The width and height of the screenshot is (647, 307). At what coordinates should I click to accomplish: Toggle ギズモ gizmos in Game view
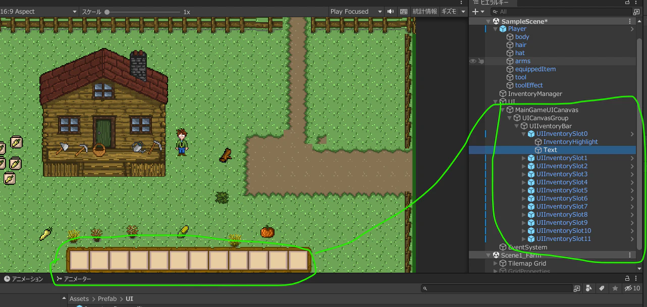tap(449, 11)
